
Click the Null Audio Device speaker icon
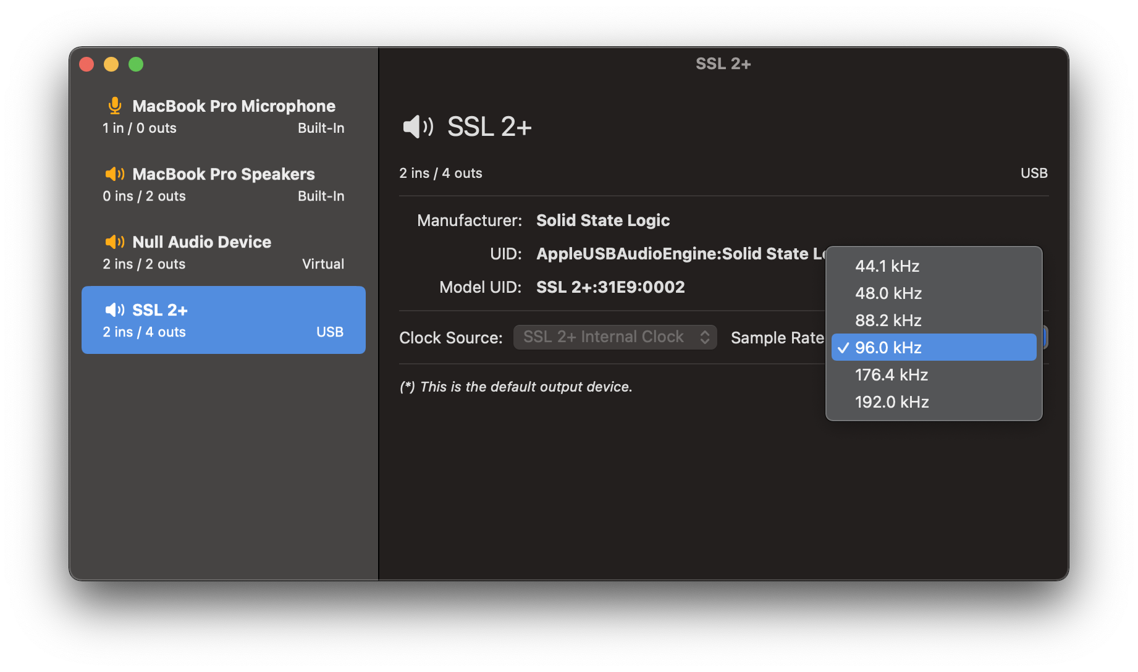point(115,241)
